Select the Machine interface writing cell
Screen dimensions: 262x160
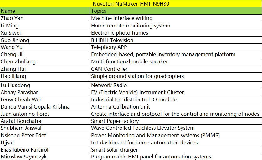pyautogui.click(x=176, y=18)
